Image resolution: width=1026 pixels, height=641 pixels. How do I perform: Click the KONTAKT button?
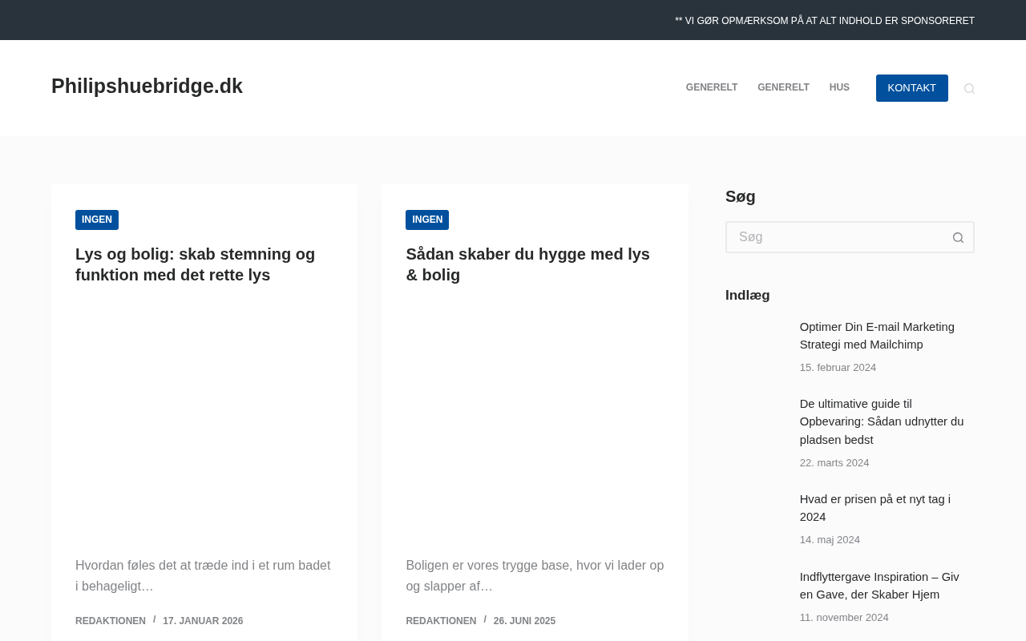coord(912,88)
